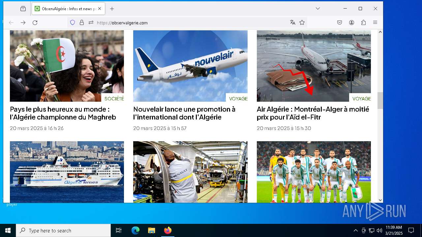View site security padlock information
The width and height of the screenshot is (422, 237).
tap(82, 23)
